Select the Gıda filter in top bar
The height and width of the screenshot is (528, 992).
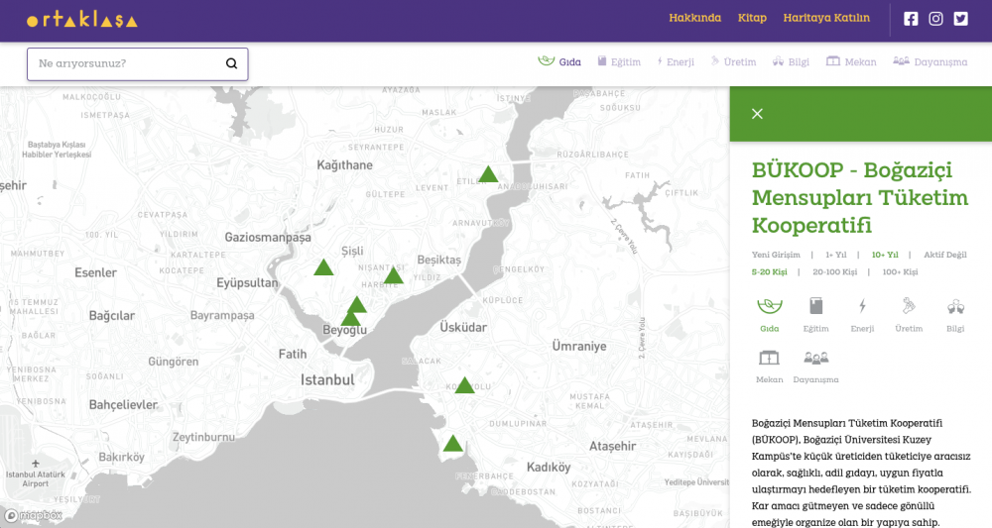pyautogui.click(x=559, y=61)
